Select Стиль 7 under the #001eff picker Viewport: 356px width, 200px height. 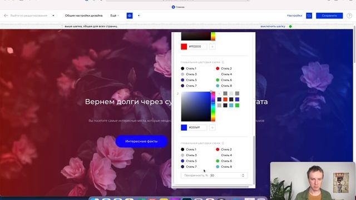point(189,167)
